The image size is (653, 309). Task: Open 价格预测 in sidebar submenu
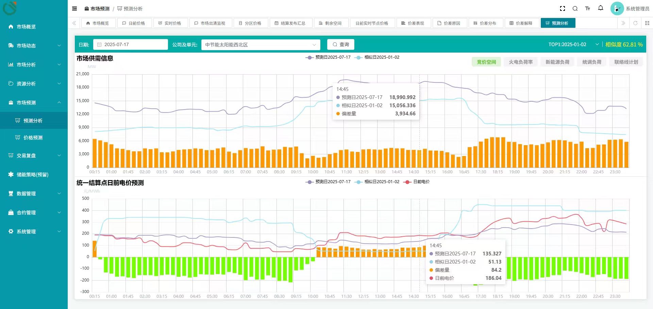33,138
